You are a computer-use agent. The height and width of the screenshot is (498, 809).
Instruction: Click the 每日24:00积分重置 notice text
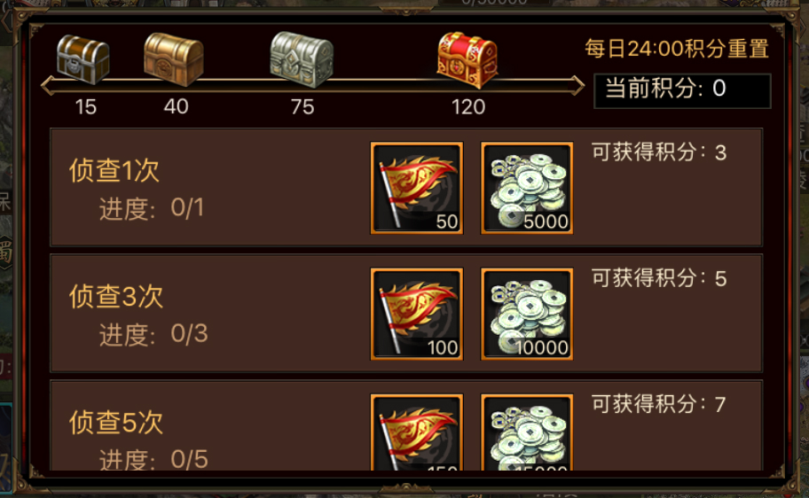point(677,49)
